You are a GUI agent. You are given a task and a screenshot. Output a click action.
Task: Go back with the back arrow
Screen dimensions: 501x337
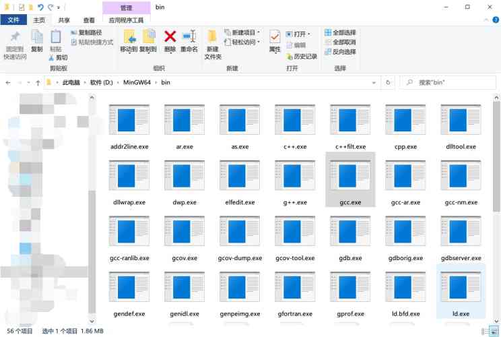pos(8,82)
